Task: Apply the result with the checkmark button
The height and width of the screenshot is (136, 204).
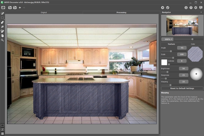Action: tap(168, 8)
